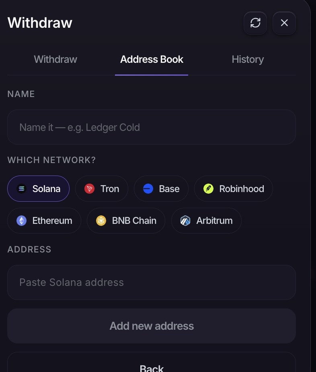Focus the Name input field

[152, 127]
